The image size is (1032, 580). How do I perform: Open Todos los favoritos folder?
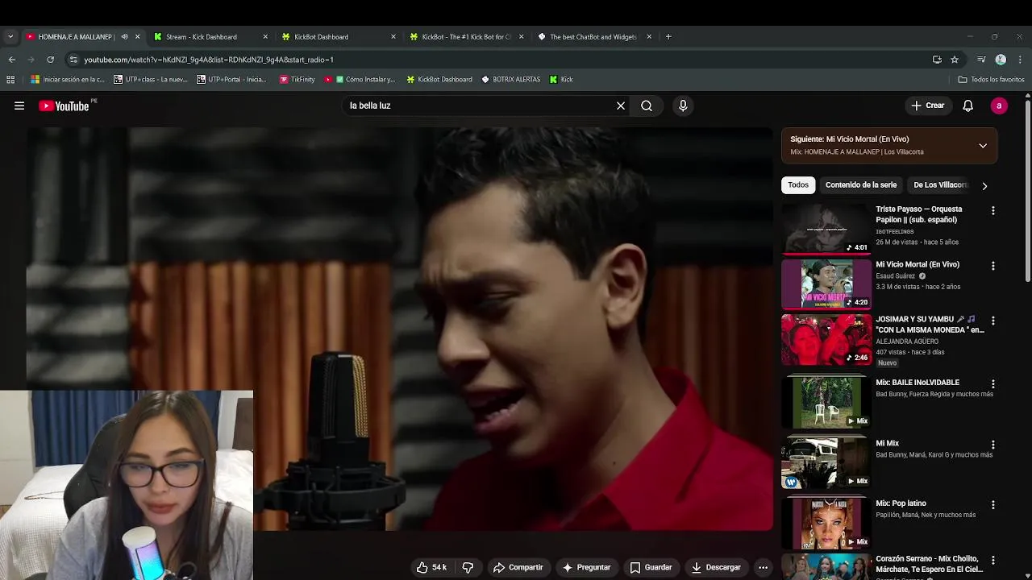pos(991,79)
